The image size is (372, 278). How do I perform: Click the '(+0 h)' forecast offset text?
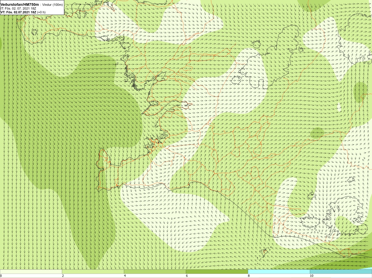click(x=41, y=12)
